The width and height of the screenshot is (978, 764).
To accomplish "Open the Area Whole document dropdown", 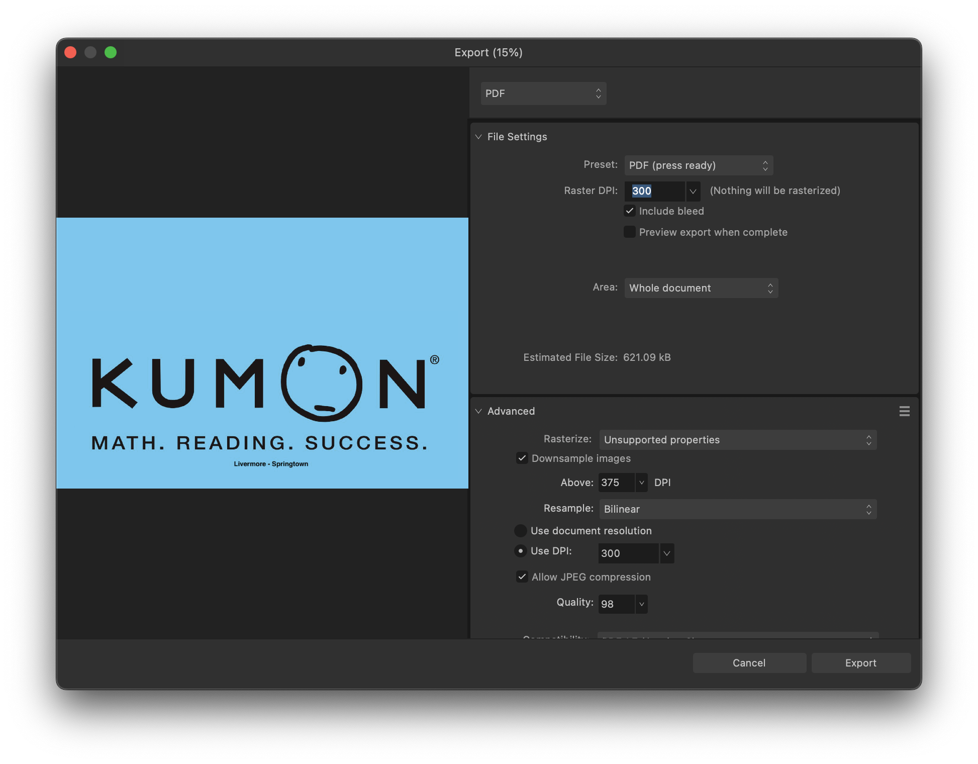I will click(701, 288).
